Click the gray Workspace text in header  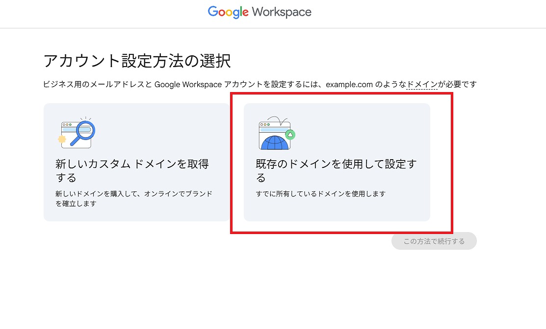(282, 12)
